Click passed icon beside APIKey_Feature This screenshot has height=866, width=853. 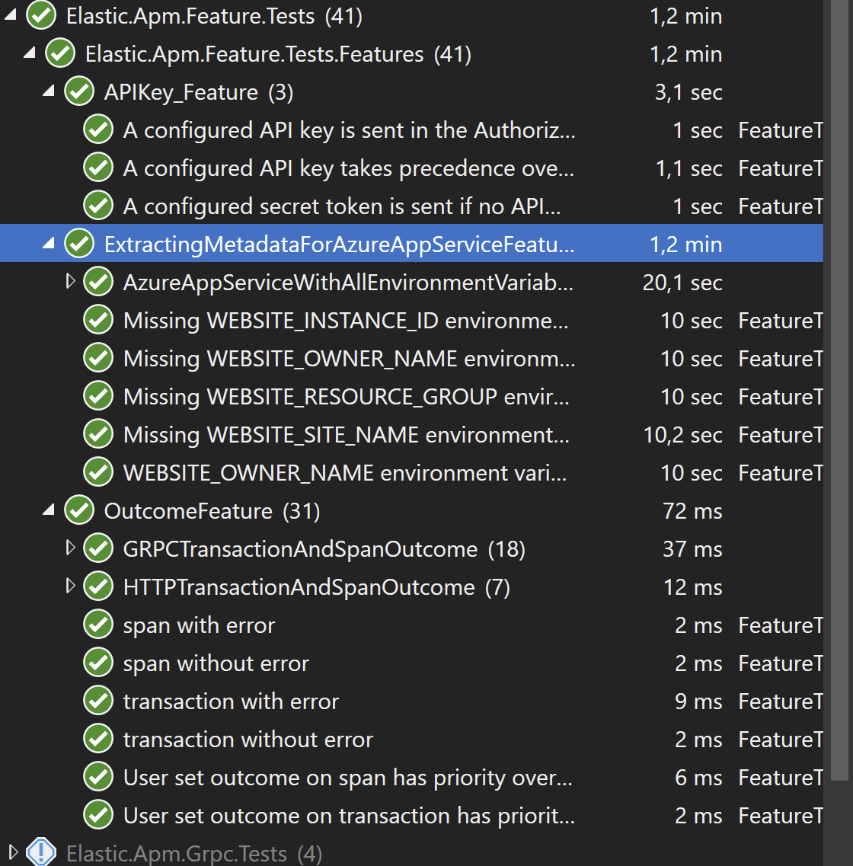point(79,91)
